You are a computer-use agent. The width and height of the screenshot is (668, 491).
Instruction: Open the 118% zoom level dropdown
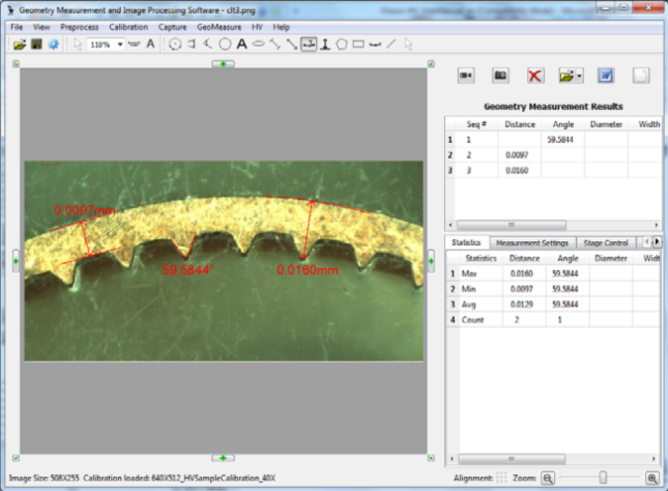pyautogui.click(x=120, y=44)
